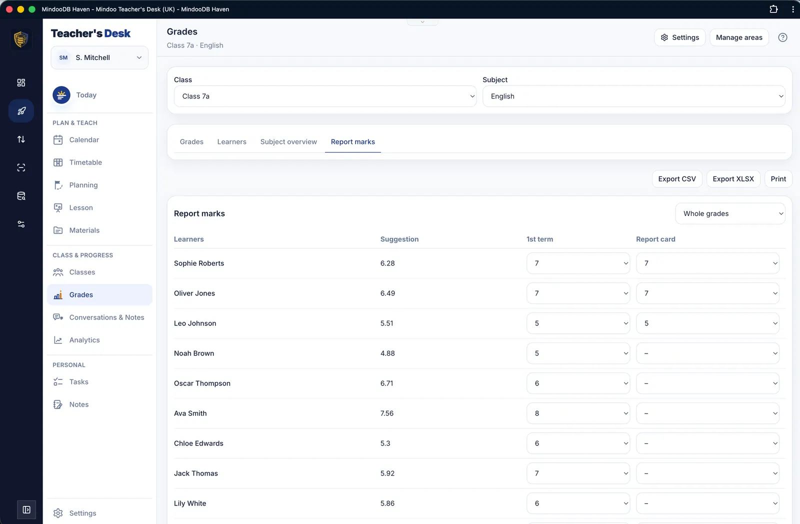Click the learner name Oscar Thompson
The image size is (800, 524).
(x=202, y=383)
